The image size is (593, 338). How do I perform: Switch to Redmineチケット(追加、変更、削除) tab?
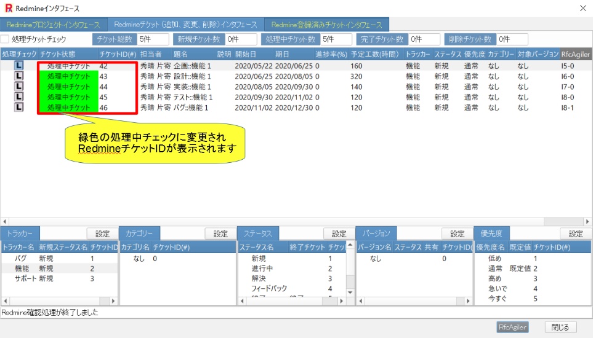186,25
